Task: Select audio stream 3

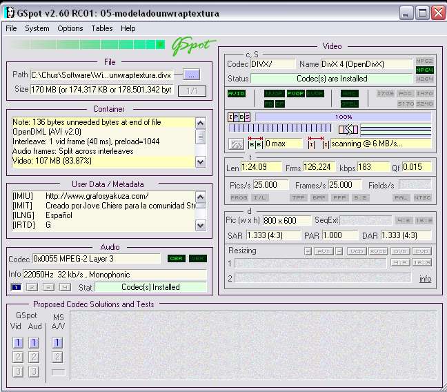Action: (48, 287)
